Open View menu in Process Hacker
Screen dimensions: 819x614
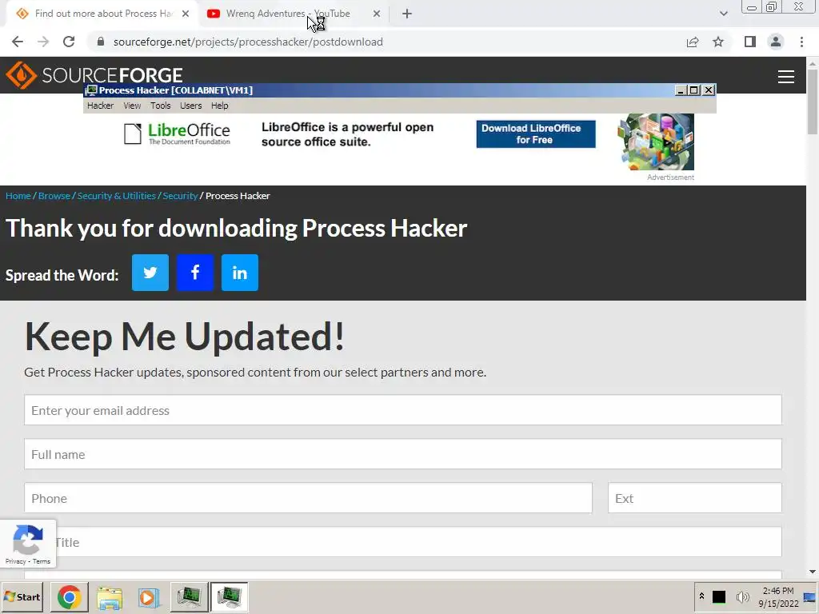click(132, 106)
